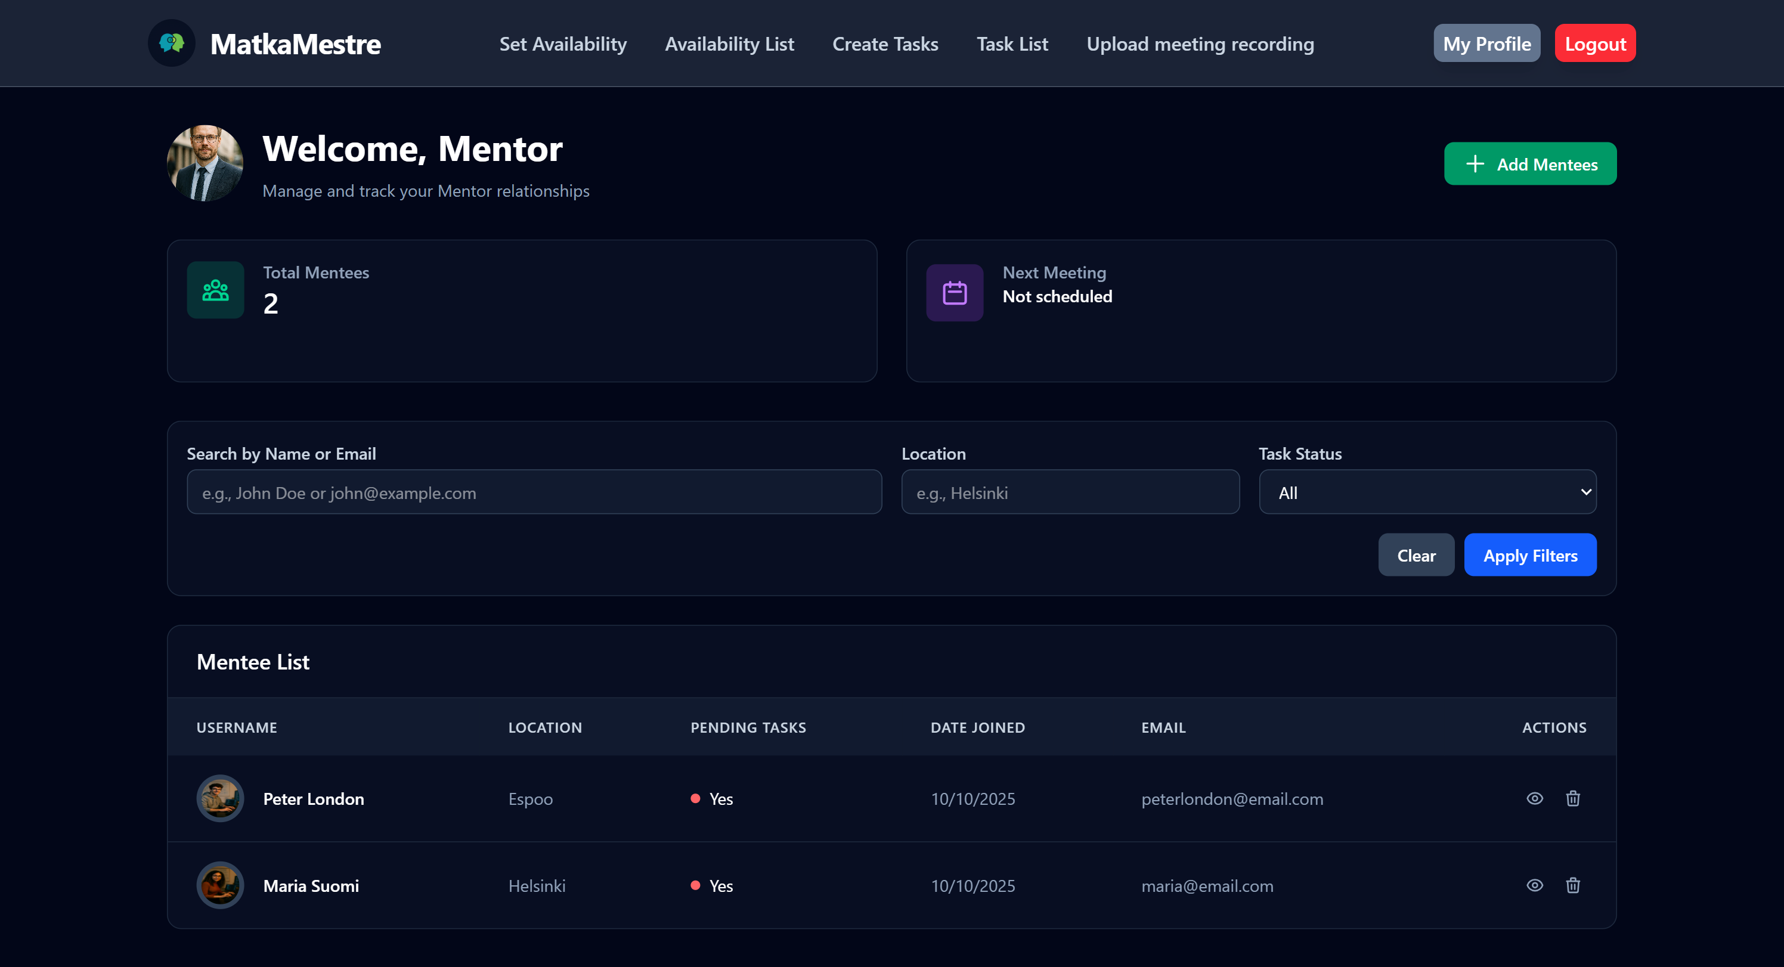Click the Total Mentees group icon
The image size is (1784, 967).
click(215, 290)
